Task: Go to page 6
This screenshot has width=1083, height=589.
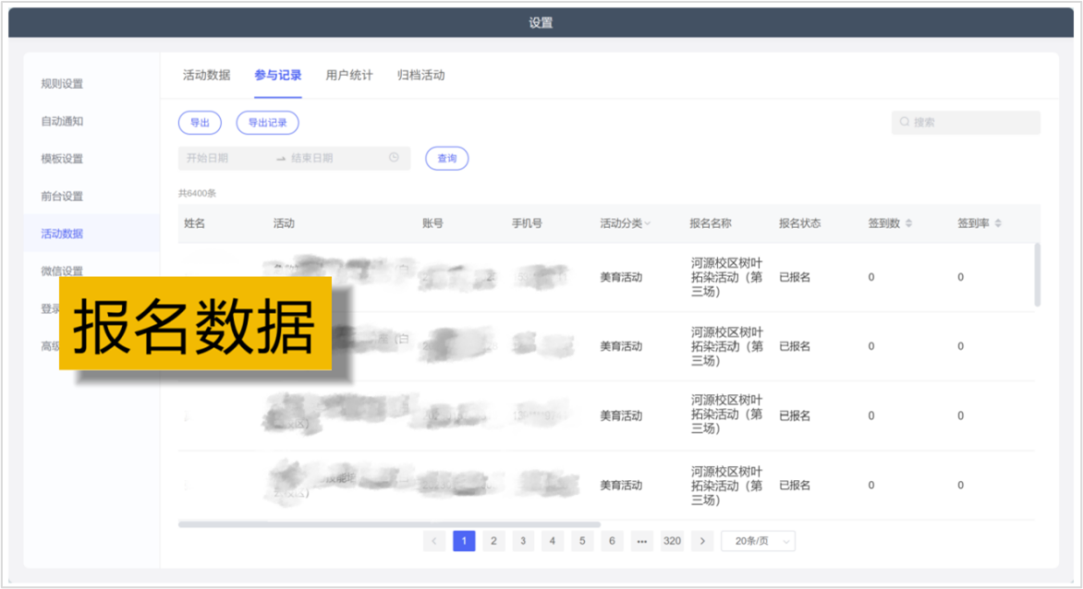Action: click(x=612, y=541)
